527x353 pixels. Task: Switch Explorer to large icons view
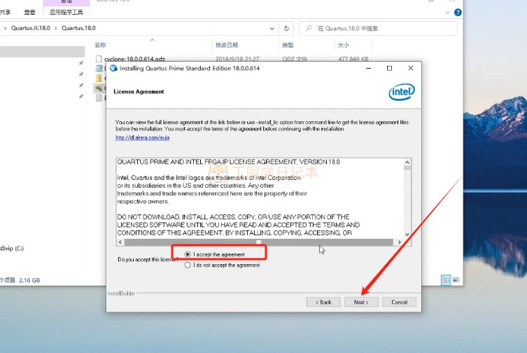[x=456, y=280]
